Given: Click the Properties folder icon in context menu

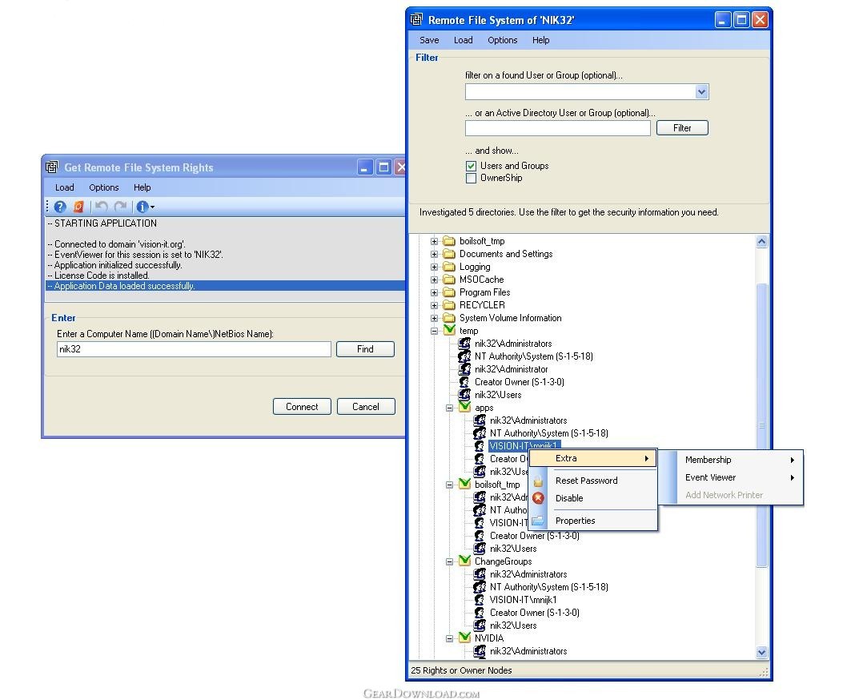Looking at the screenshot, I should point(538,521).
